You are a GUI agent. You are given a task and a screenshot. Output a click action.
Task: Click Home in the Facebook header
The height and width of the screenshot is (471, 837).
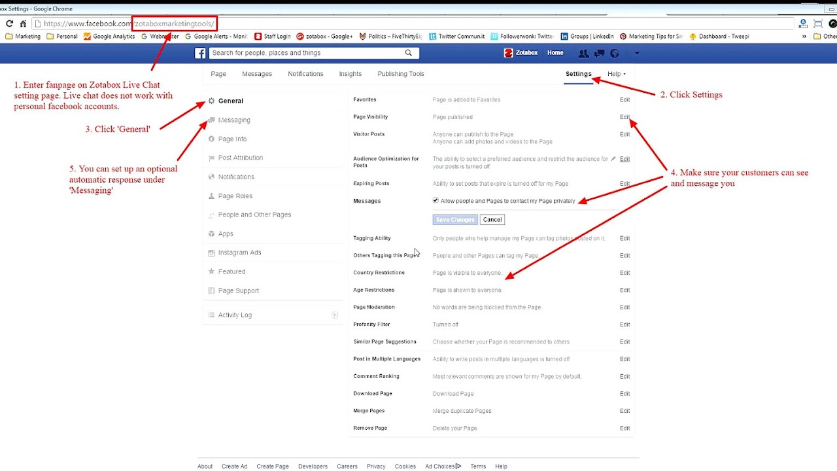click(x=555, y=53)
